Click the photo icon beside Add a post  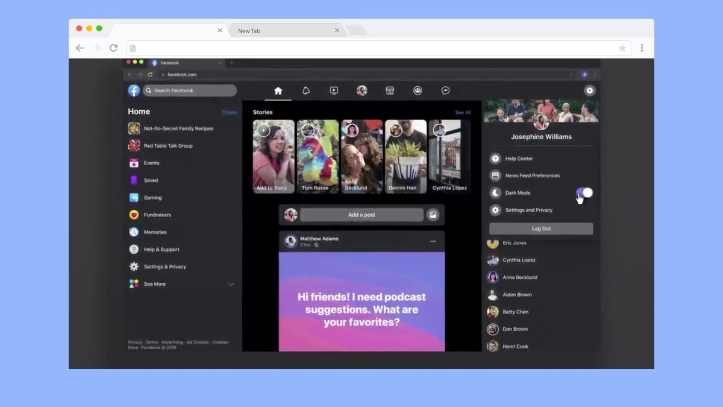[x=433, y=215]
